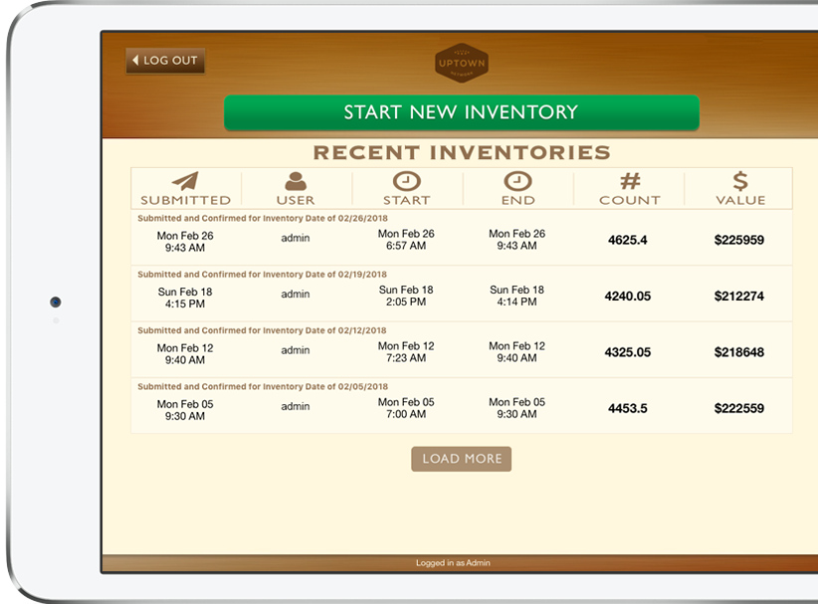Screen dimensions: 818x604
Task: Click inventory value $212274
Action: pos(739,297)
